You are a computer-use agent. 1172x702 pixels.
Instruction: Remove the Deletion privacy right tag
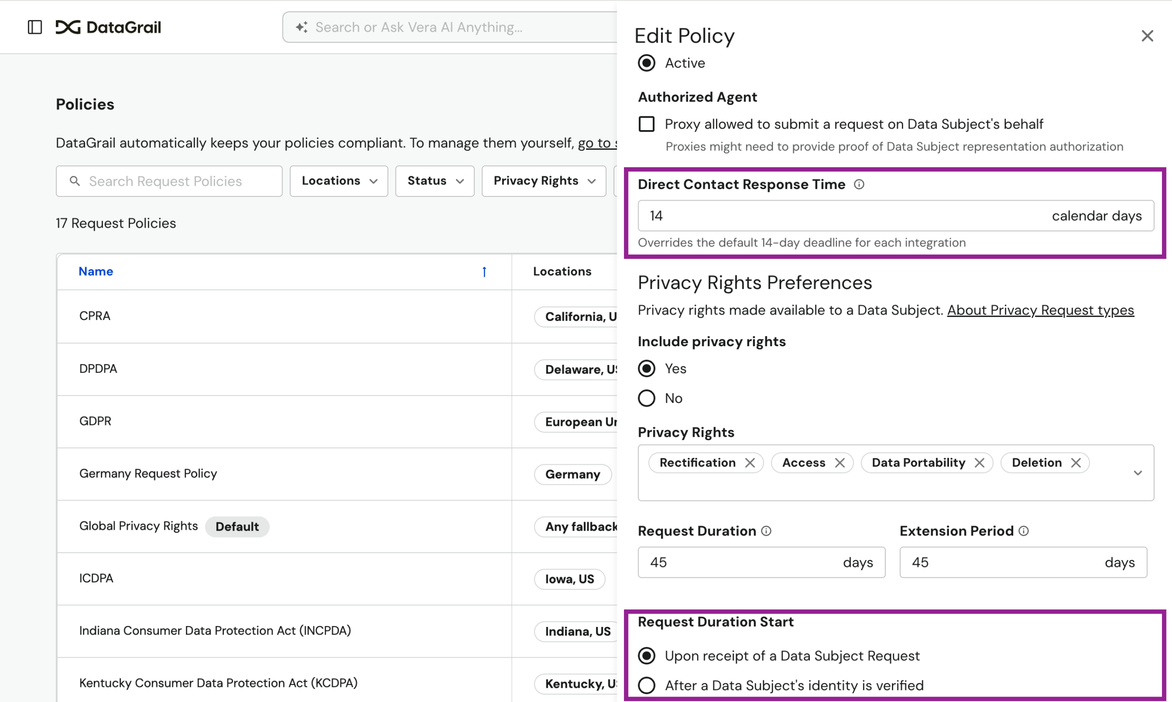[1075, 463]
